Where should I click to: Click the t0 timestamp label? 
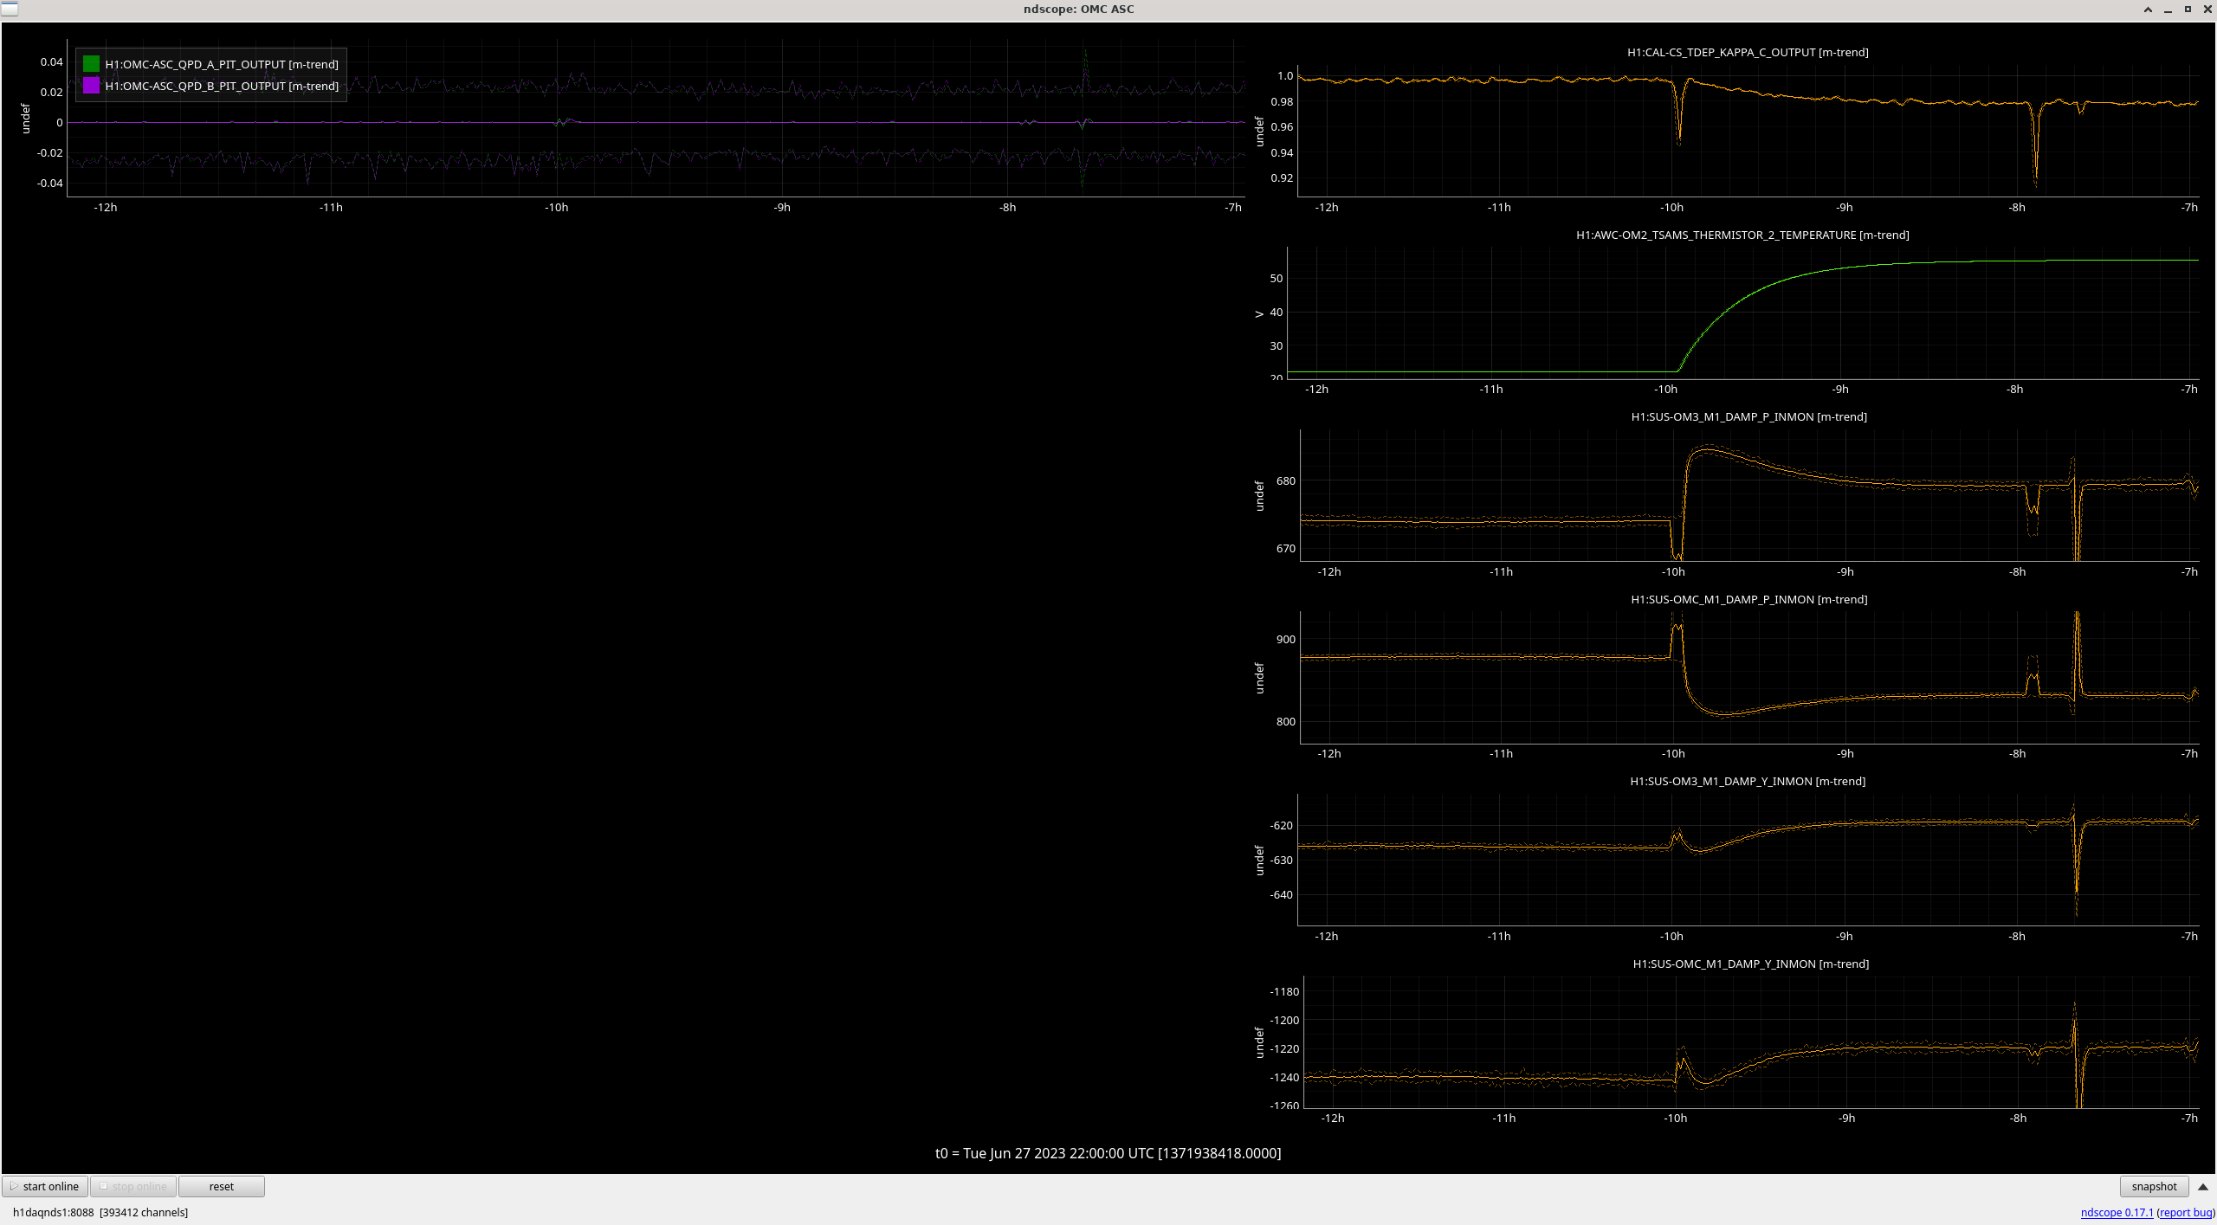click(x=1108, y=1153)
